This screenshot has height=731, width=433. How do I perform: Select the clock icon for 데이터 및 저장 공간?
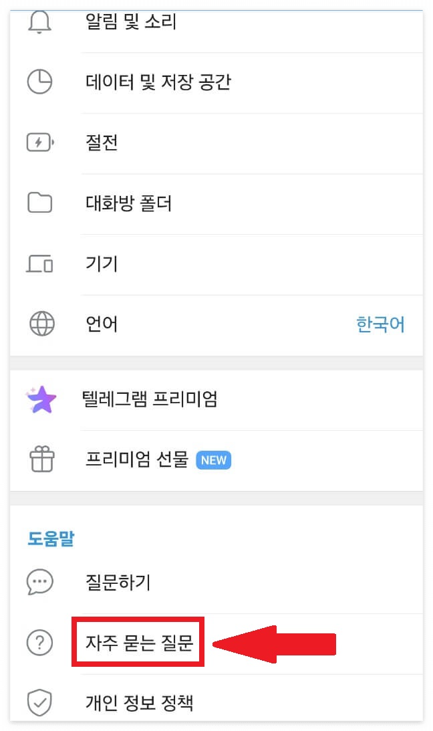tap(41, 82)
